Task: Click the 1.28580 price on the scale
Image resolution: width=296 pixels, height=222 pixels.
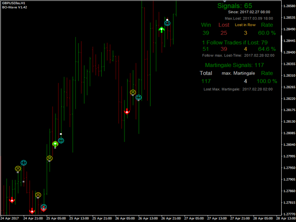Action: tap(290, 6)
